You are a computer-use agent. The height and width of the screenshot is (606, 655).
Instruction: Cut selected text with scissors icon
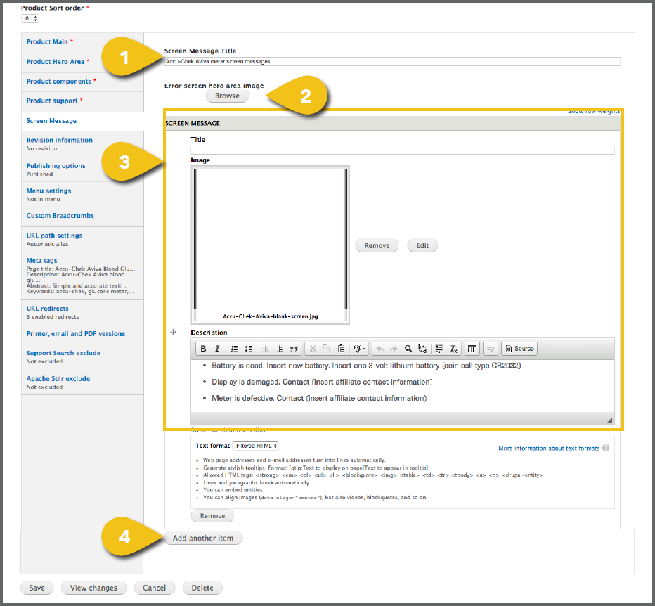[x=313, y=349]
